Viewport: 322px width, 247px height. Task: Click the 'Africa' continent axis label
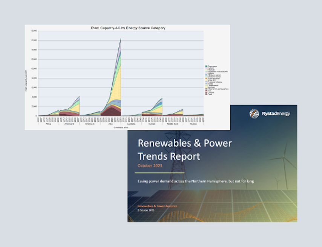[49, 124]
